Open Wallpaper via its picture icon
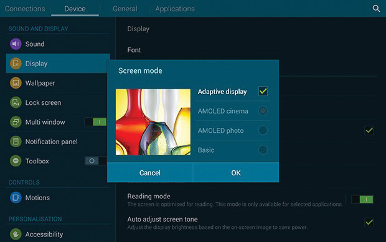The image size is (386, 242). click(x=16, y=83)
